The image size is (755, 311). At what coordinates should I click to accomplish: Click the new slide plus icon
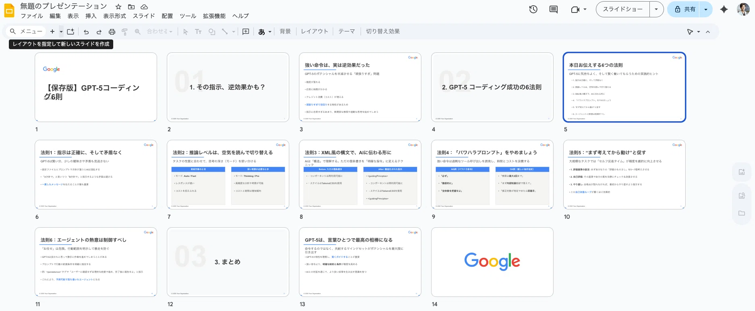click(52, 31)
